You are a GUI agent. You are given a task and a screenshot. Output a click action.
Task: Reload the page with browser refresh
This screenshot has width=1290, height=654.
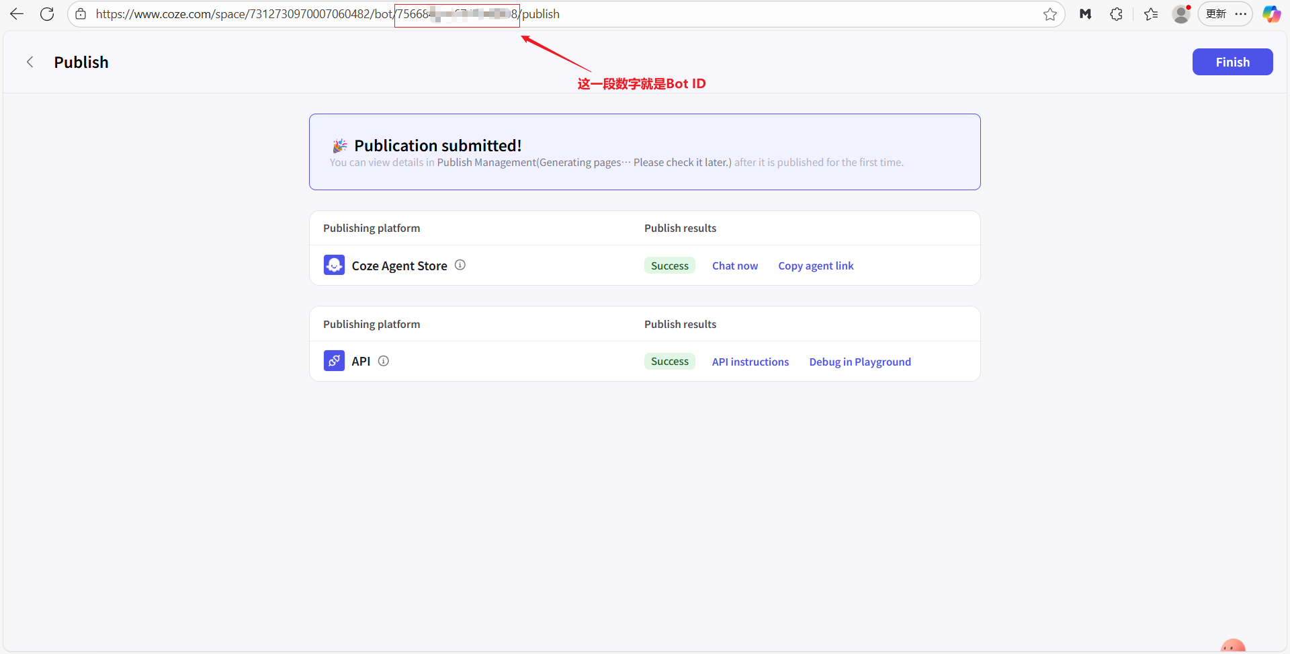point(47,14)
